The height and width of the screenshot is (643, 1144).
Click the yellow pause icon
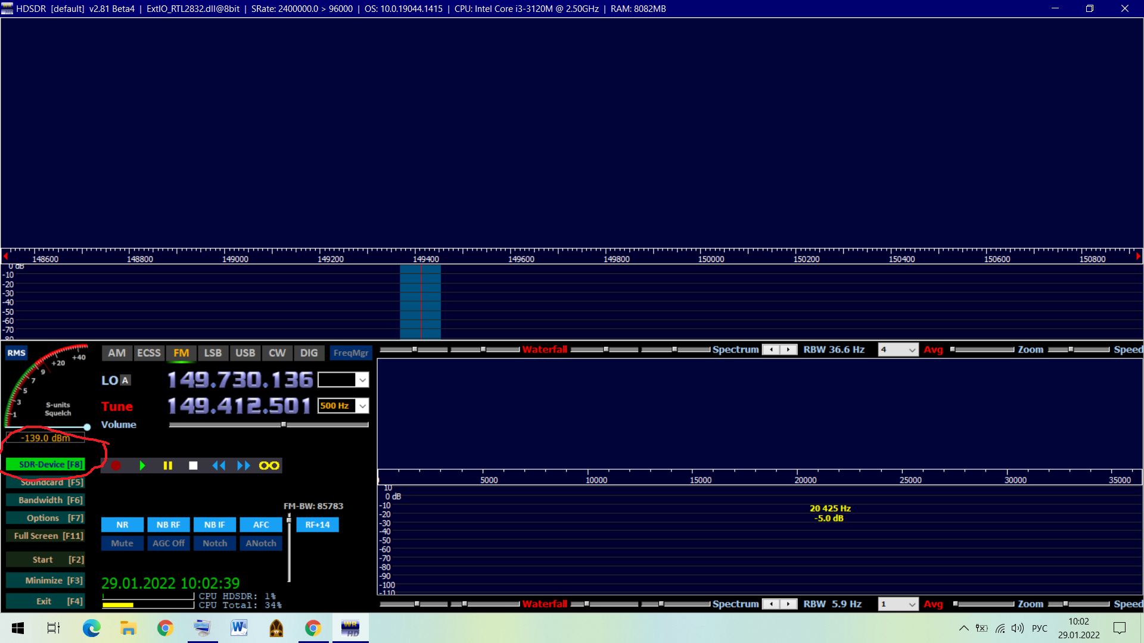tap(168, 466)
